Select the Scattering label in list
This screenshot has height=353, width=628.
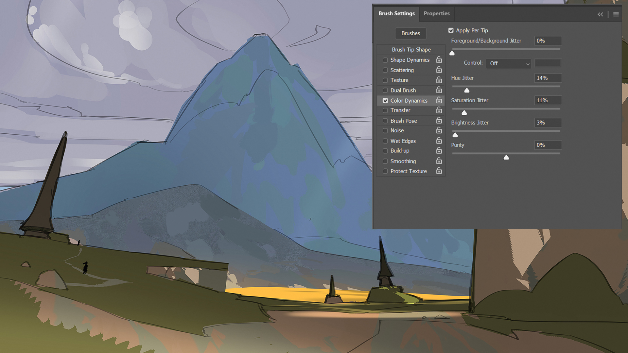tap(402, 70)
